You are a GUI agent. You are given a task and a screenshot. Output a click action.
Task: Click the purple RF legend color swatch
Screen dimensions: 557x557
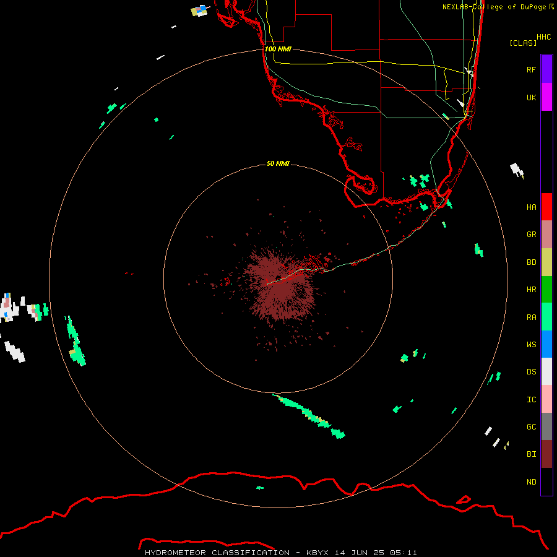pos(546,69)
